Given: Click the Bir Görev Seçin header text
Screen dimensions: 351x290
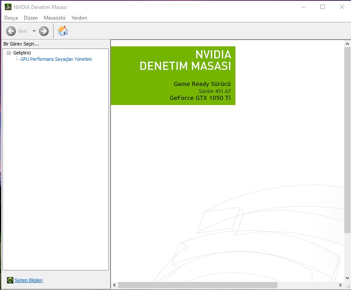Looking at the screenshot, I should pos(21,44).
